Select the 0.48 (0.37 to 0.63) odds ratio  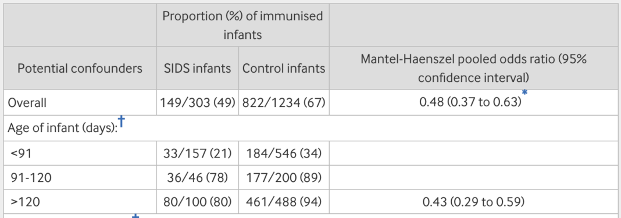click(x=470, y=103)
